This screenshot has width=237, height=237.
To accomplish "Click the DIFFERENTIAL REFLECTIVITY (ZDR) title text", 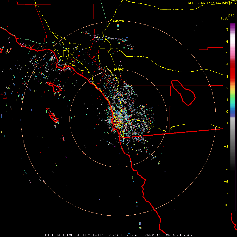I will click(x=82, y=235).
